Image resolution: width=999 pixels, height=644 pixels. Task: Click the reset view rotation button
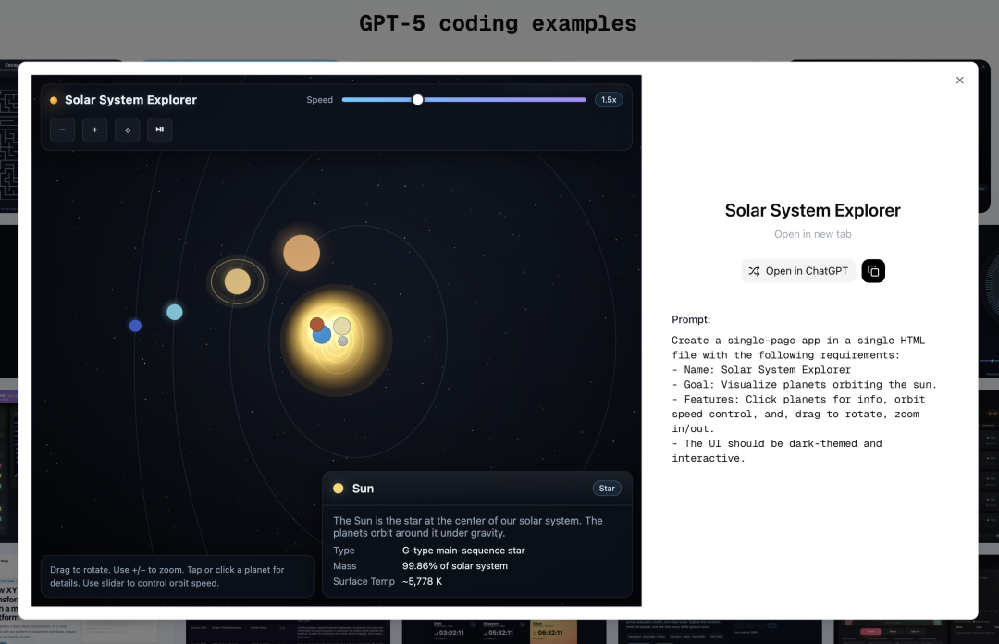click(128, 130)
